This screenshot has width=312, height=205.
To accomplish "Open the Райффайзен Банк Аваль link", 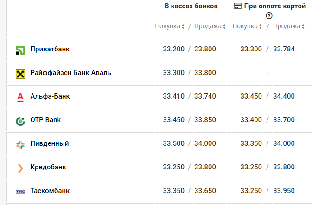I will [70, 73].
